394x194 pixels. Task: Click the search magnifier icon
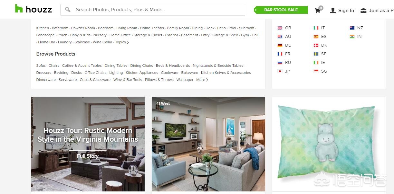pos(68,10)
